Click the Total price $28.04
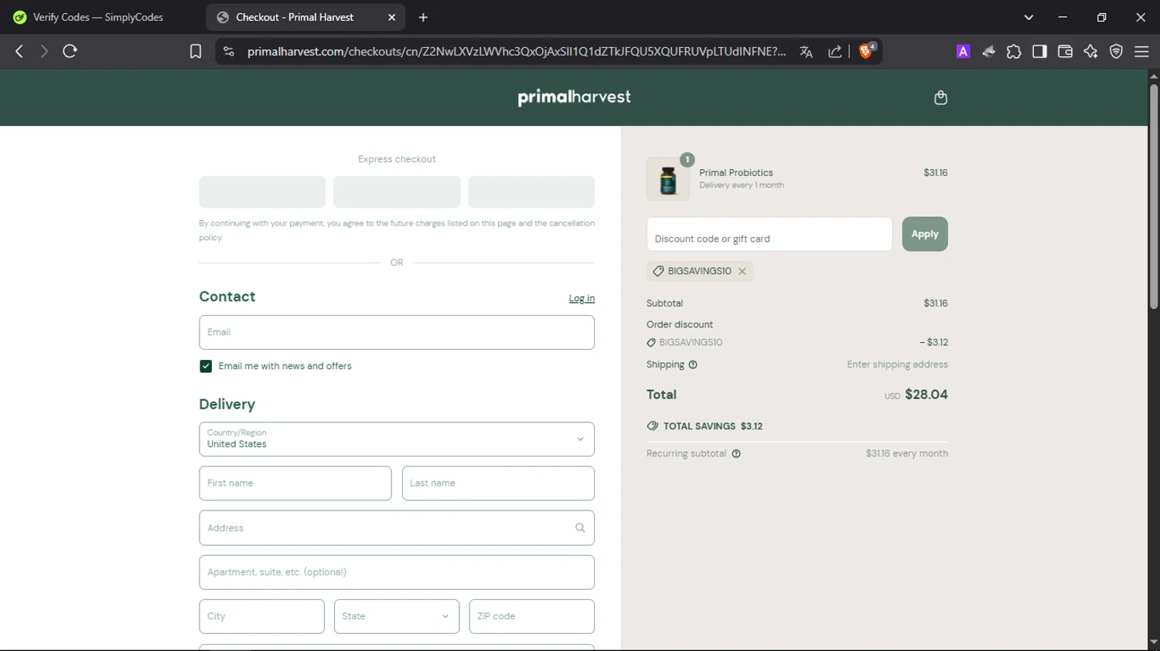This screenshot has width=1160, height=651. tap(926, 394)
